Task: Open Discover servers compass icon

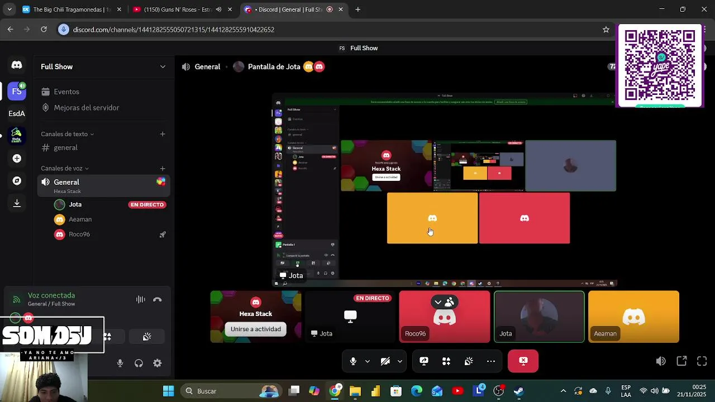Action: coord(17,181)
